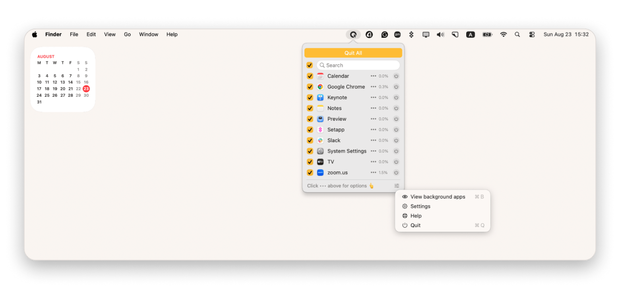Open options dots for Slack

(x=373, y=141)
